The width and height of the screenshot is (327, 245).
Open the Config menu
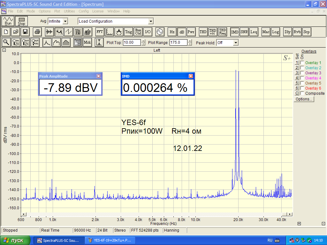pos(84,11)
